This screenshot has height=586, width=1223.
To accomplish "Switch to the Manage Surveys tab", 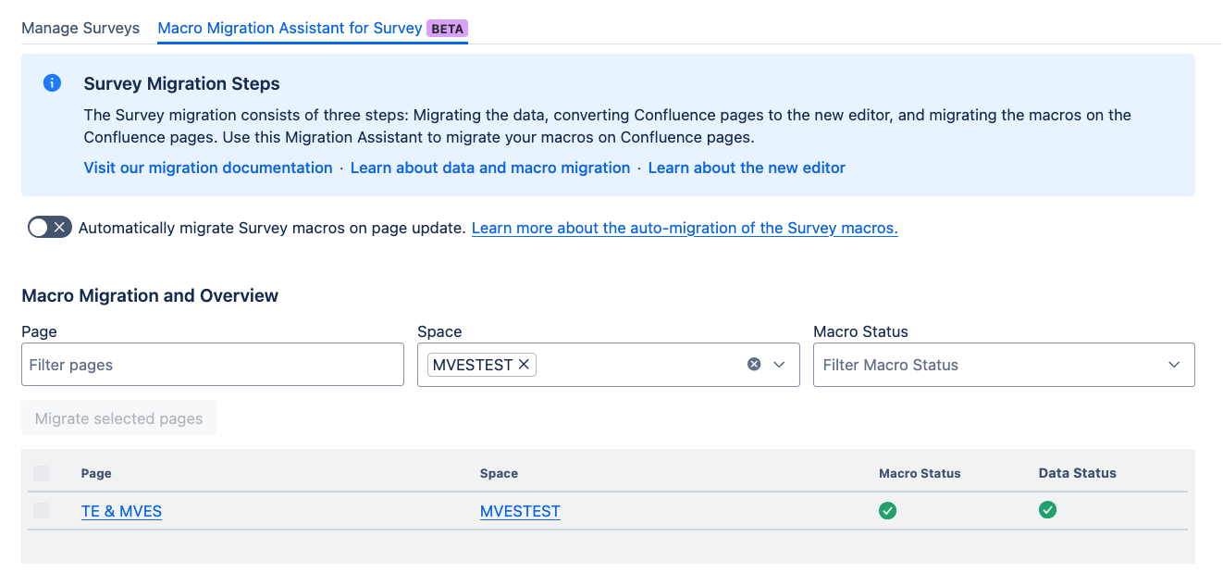I will [x=80, y=28].
